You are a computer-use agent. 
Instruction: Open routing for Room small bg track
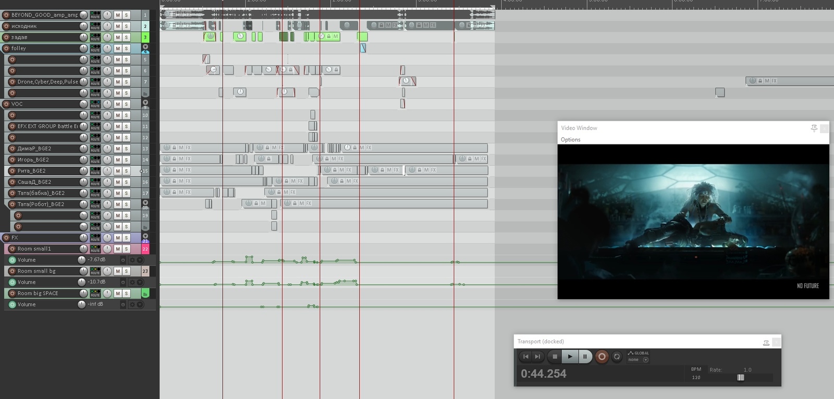tap(95, 271)
